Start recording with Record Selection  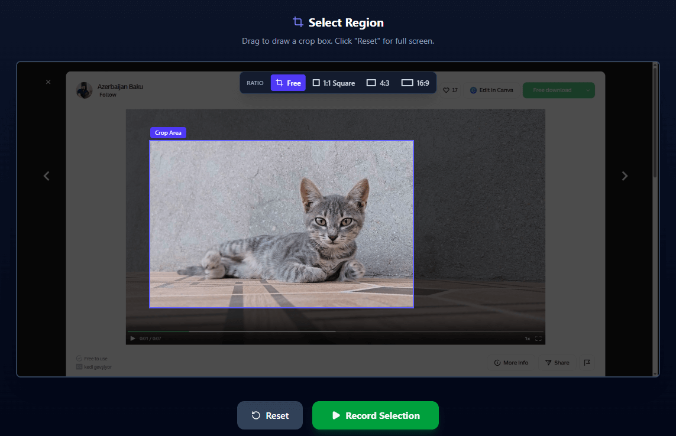(376, 415)
